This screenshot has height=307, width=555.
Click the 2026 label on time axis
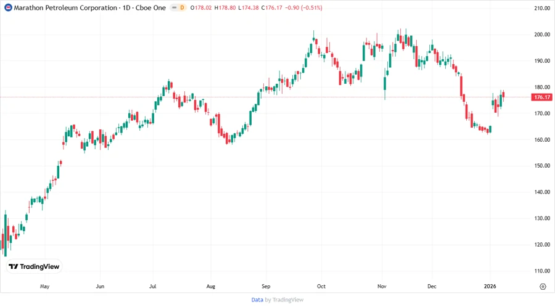tap(490, 287)
